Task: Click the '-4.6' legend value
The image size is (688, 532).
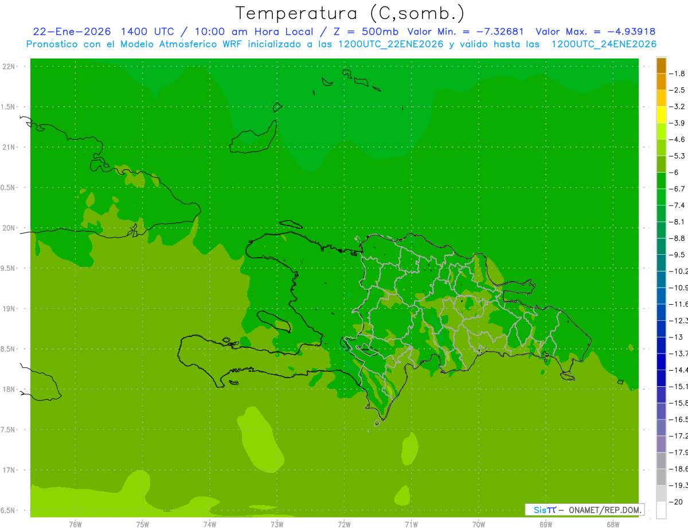Action: pyautogui.click(x=676, y=139)
